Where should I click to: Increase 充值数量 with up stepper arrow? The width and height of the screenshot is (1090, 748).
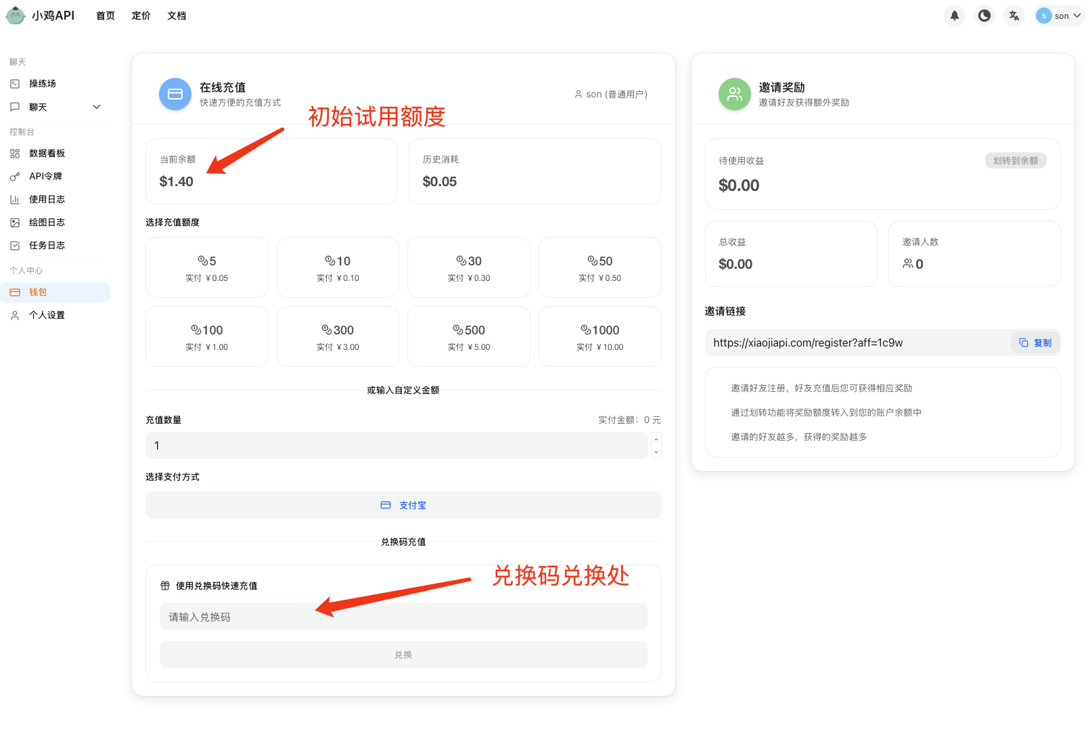point(656,439)
